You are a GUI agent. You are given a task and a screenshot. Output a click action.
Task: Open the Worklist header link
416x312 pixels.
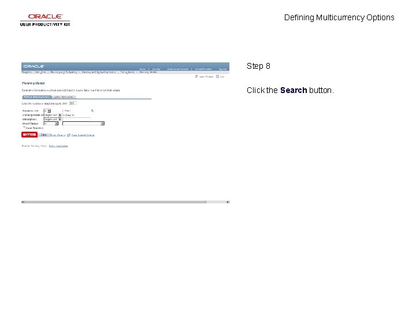tap(156, 69)
